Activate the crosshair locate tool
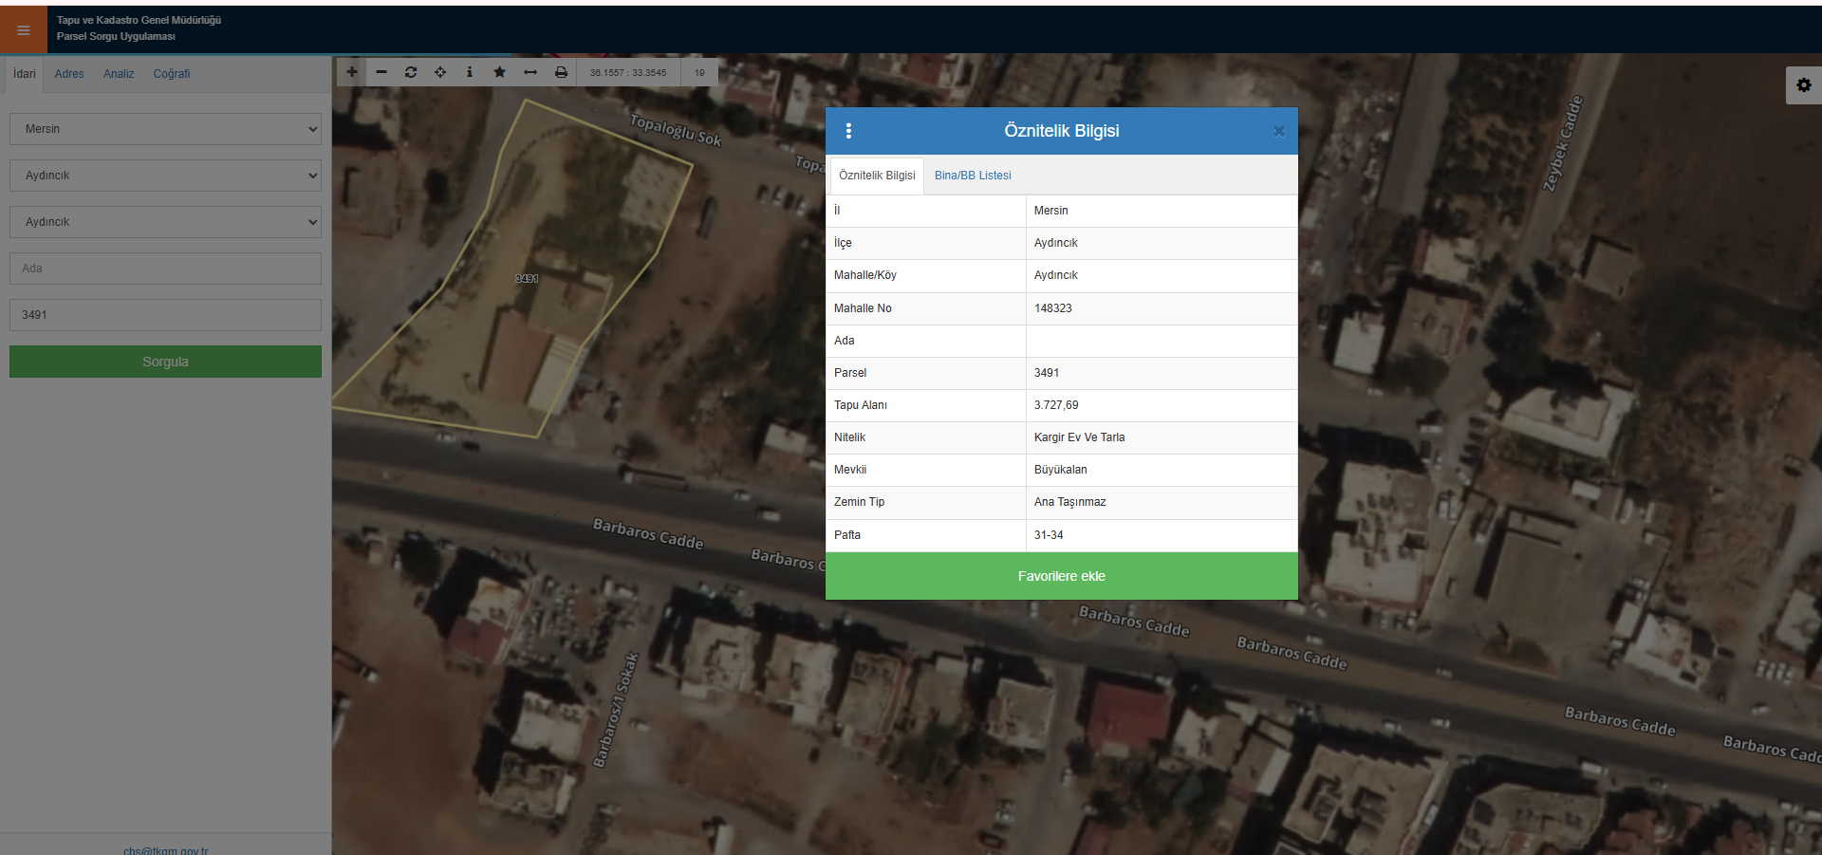This screenshot has height=855, width=1822. (440, 72)
